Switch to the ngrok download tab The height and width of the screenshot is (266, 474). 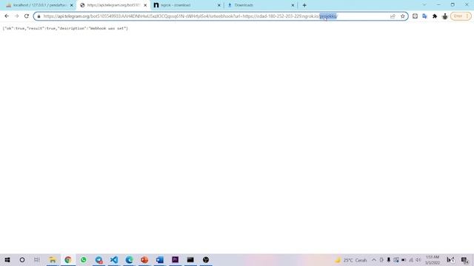click(x=187, y=5)
